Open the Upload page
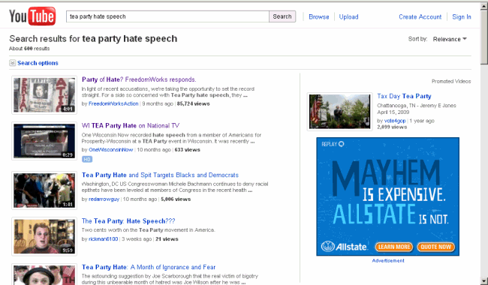Screen dimensions: 488x285 point(348,16)
